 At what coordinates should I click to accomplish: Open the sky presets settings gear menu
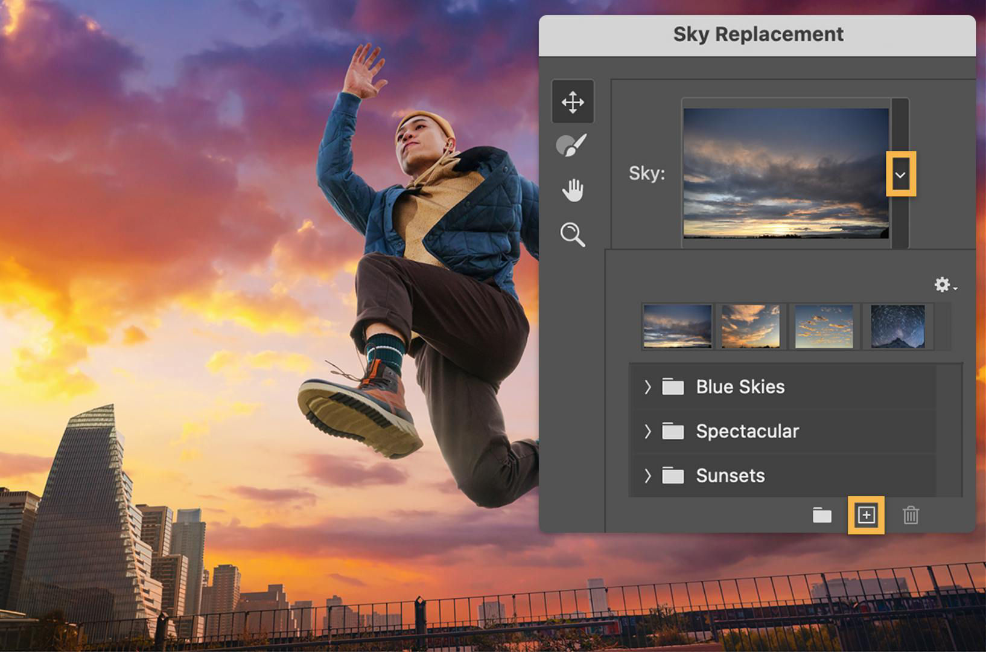coord(943,285)
